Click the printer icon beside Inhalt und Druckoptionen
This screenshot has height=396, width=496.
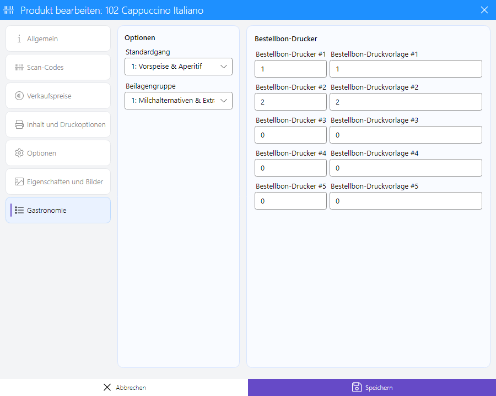coord(19,124)
